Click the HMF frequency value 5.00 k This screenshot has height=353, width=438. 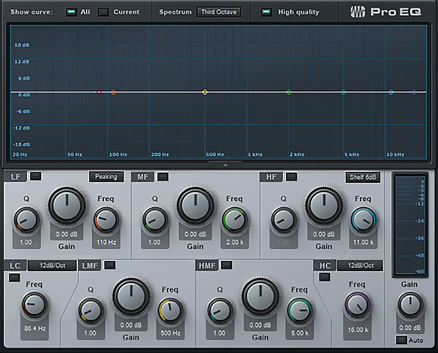(300, 333)
